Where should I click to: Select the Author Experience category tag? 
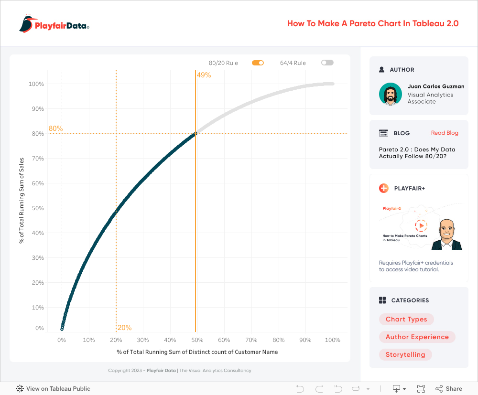pos(417,337)
